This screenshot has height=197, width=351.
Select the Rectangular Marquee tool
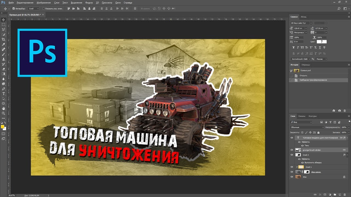click(4, 25)
